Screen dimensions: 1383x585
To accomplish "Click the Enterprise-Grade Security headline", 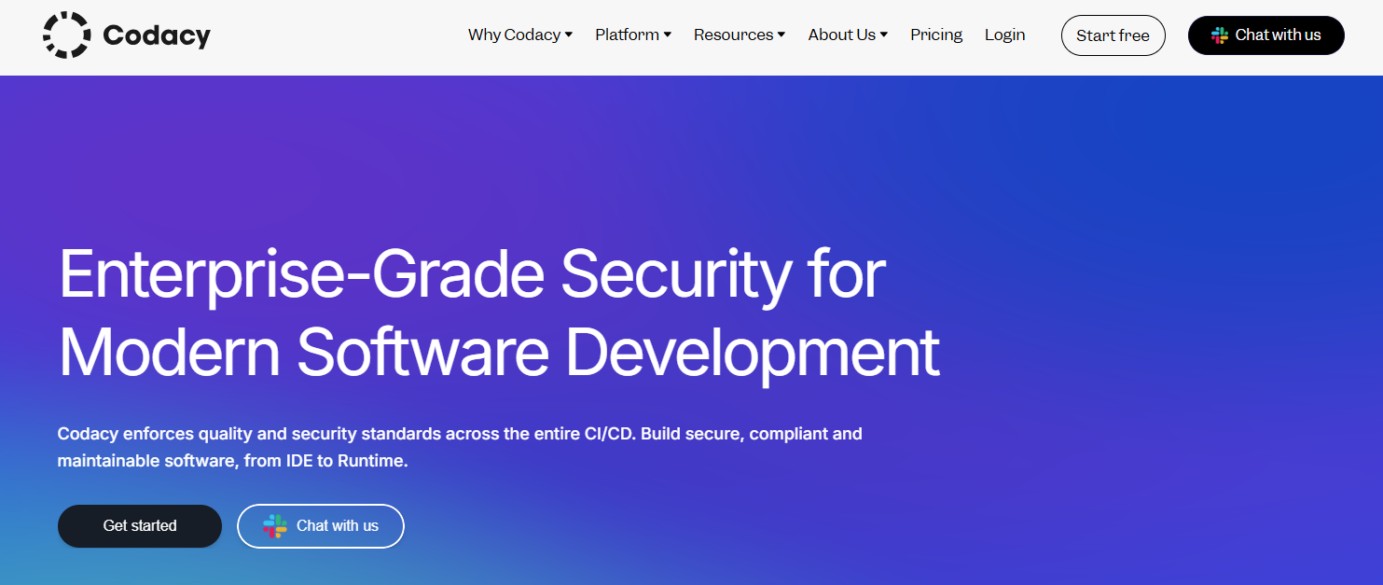I will [x=499, y=313].
